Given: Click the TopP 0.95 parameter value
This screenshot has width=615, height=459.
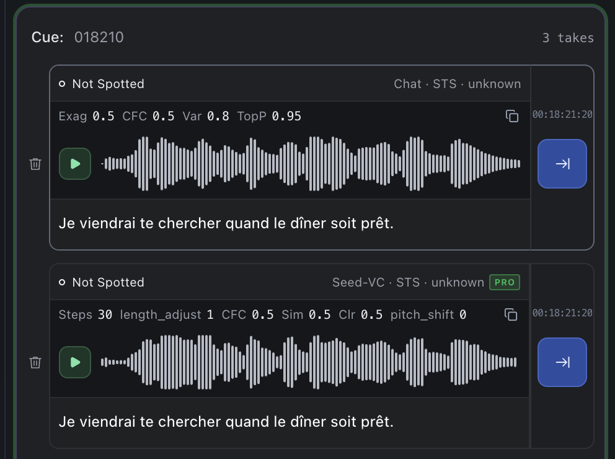Looking at the screenshot, I should 269,116.
